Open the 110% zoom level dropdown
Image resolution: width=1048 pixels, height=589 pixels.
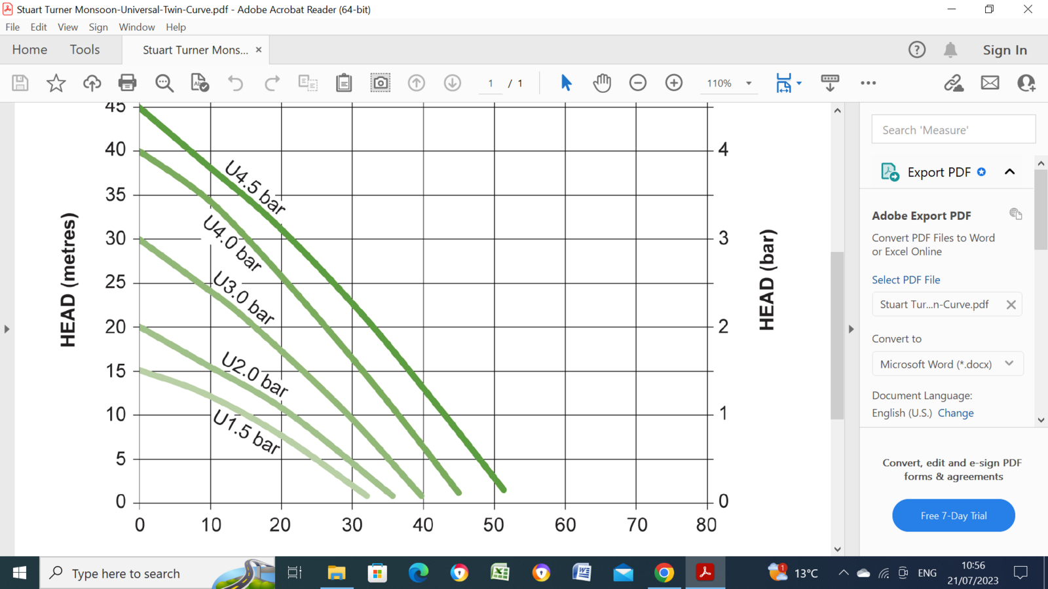pyautogui.click(x=748, y=83)
